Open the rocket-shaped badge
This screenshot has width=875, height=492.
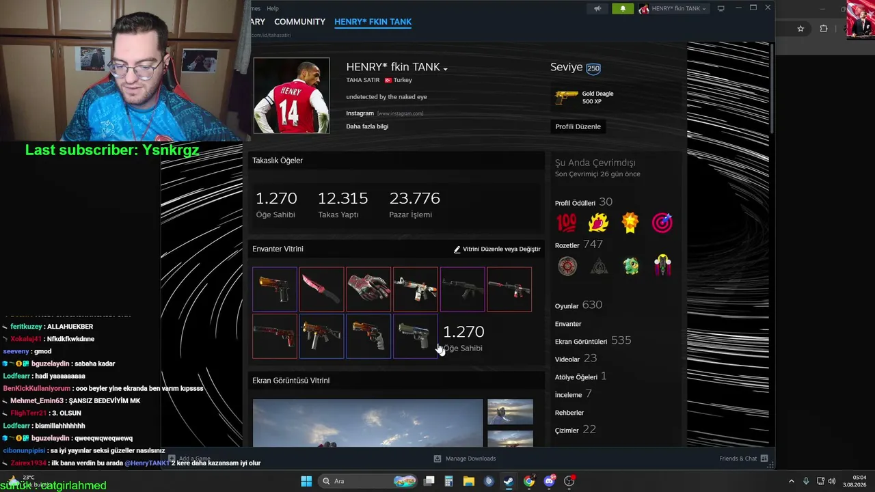coord(662,266)
